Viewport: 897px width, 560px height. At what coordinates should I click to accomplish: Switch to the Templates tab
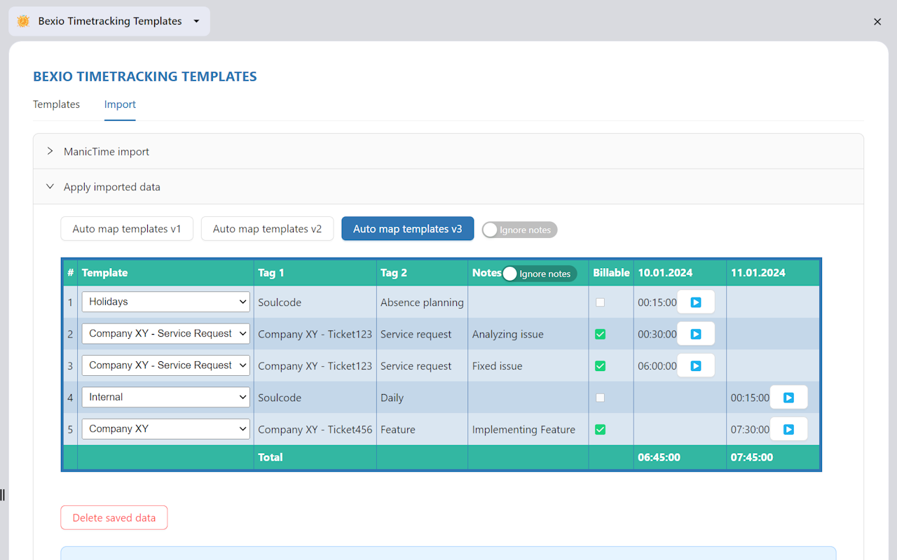coord(56,104)
